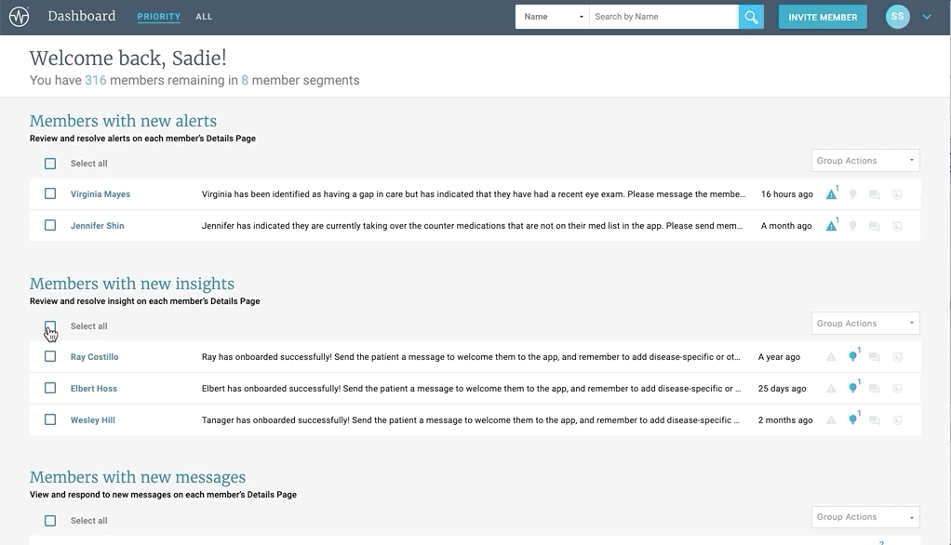
Task: Select the PRIORITY tab
Action: click(x=158, y=17)
